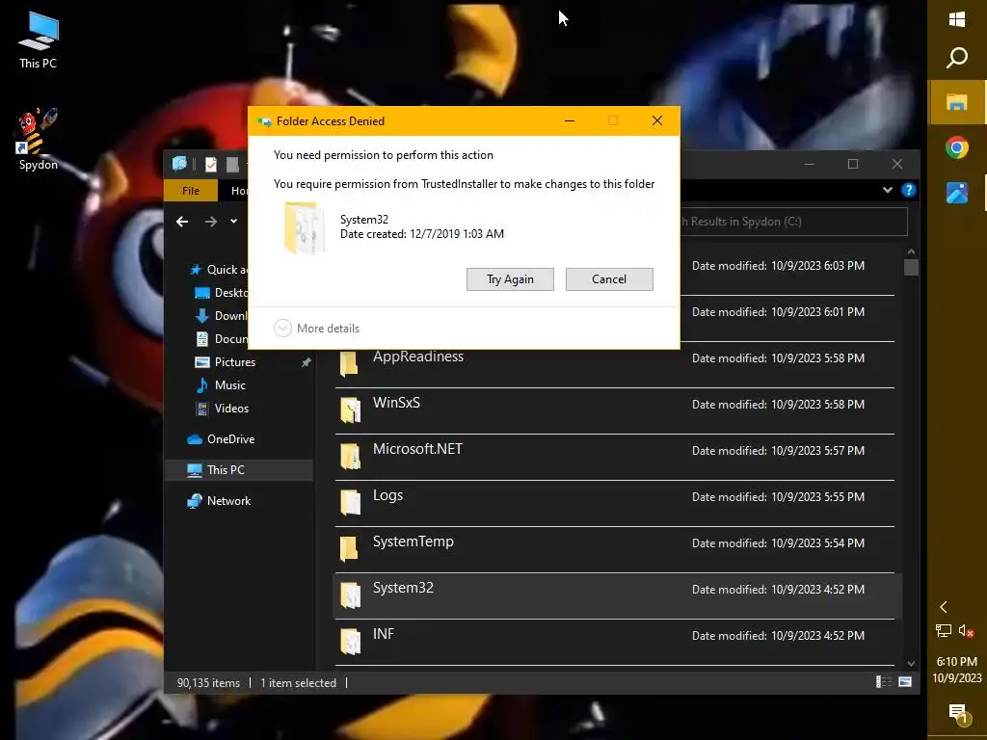Unpin Pictures using the pin icon

click(x=306, y=362)
